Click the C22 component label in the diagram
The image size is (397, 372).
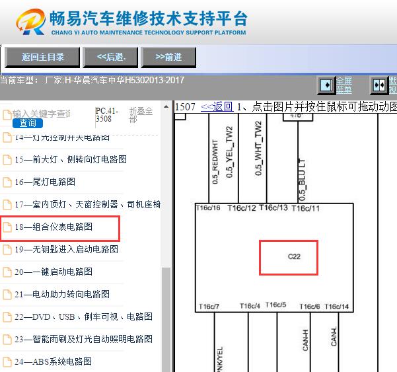pyautogui.click(x=294, y=256)
